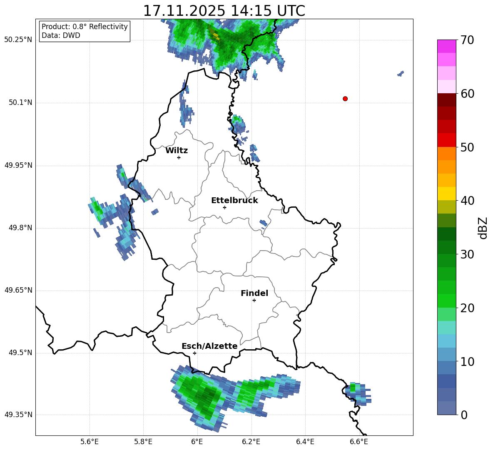
Task: Click the "dBZ" colorbar axis label
Action: 483,228
